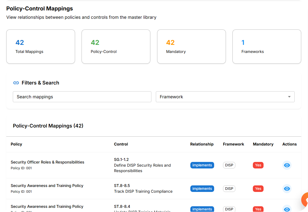The width and height of the screenshot is (308, 212).
Task: Select the Total Mappings card
Action: point(41,47)
